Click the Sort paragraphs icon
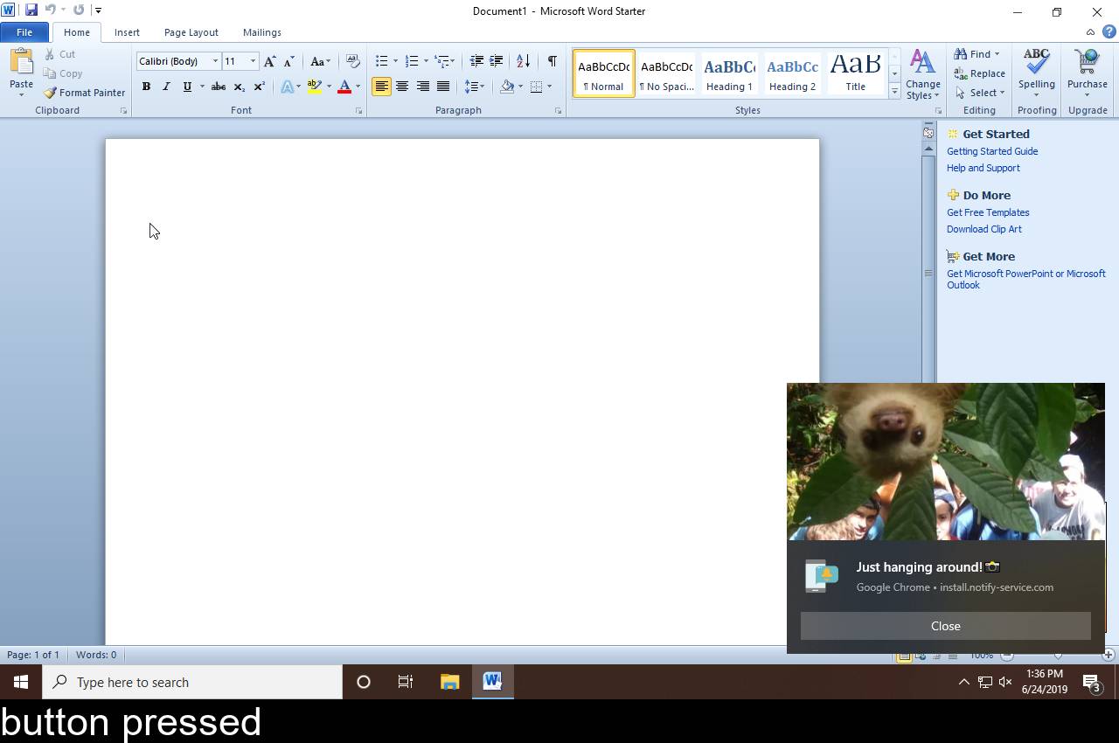1119x743 pixels. [523, 61]
